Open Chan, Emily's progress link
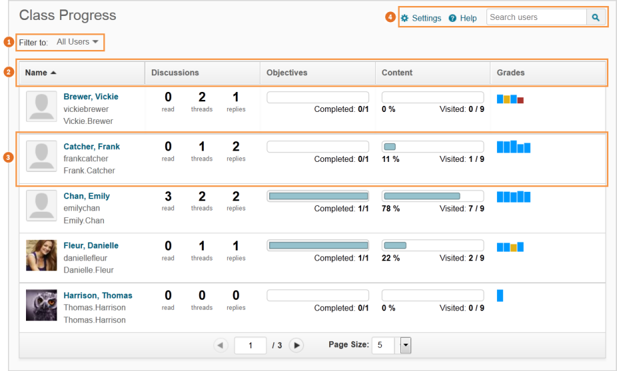The image size is (617, 371). (x=87, y=196)
